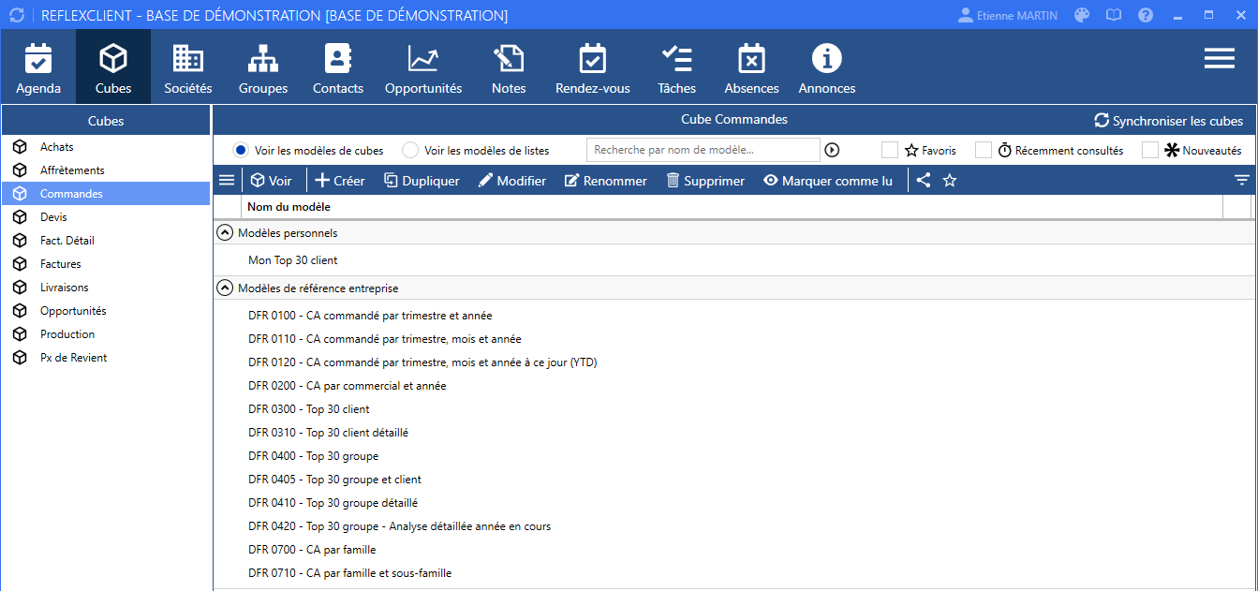Click the Dupliquer toolbar button
The image size is (1258, 591).
coord(422,181)
